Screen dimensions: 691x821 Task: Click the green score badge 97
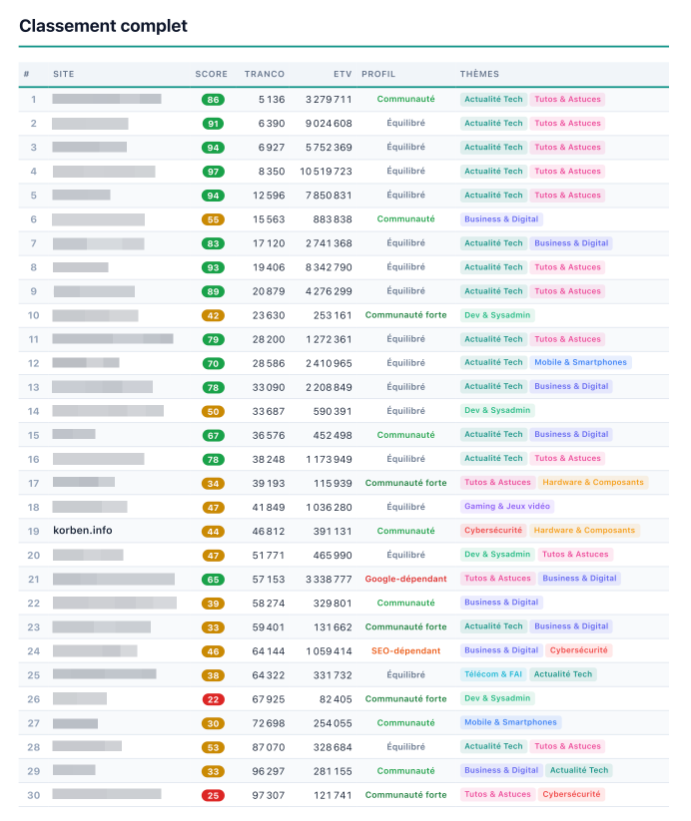(213, 172)
